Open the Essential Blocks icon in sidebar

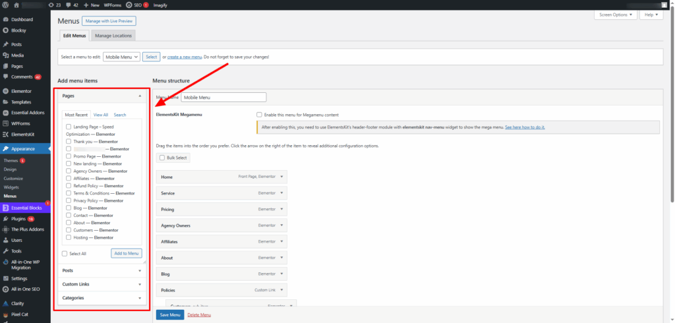[x=5, y=208]
